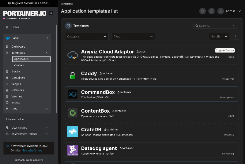Click the Volumes sidebar icon
Viewport: 245px width, 164px height.
pos(7,97)
